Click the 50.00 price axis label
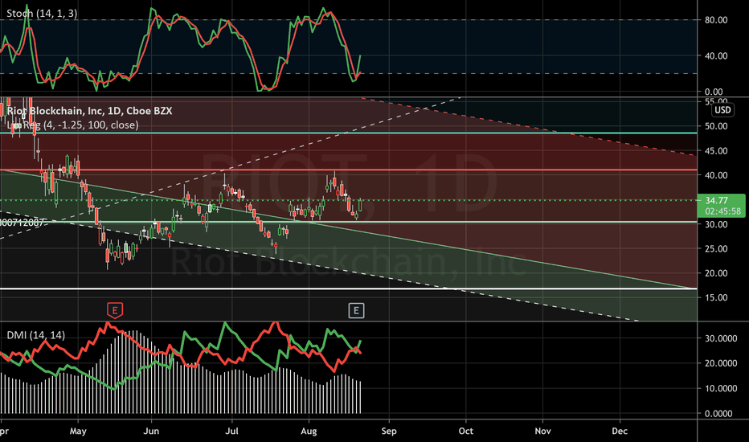Screen dimensions: 749x442 click(716, 126)
